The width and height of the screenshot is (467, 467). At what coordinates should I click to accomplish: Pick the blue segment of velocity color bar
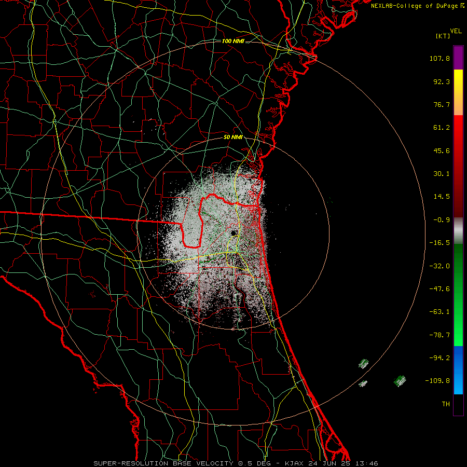click(x=458, y=370)
